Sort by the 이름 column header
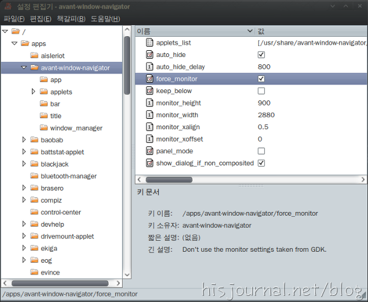 click(x=195, y=31)
